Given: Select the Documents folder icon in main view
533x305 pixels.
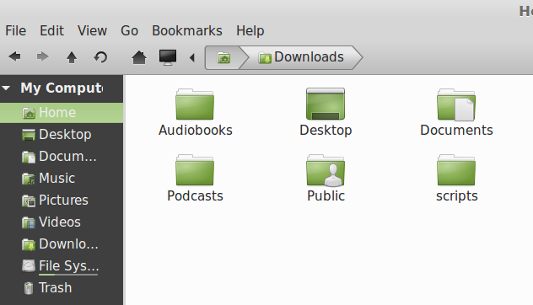Looking at the screenshot, I should click(x=456, y=104).
